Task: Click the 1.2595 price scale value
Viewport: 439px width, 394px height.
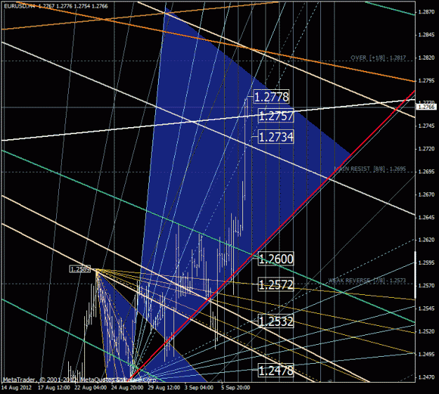Action: [426, 263]
